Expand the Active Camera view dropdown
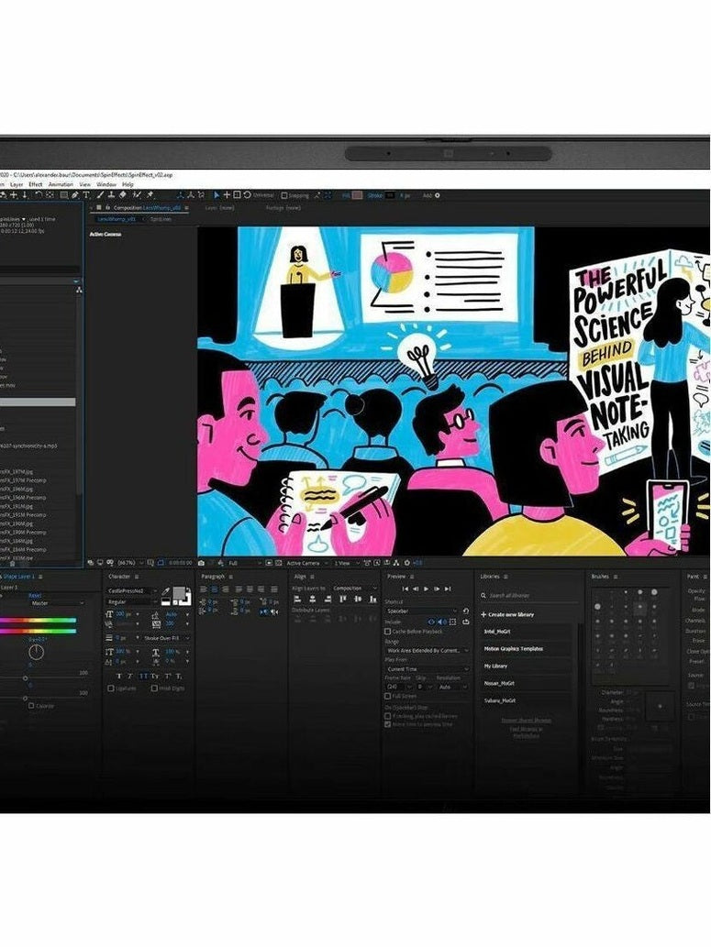 click(x=305, y=563)
